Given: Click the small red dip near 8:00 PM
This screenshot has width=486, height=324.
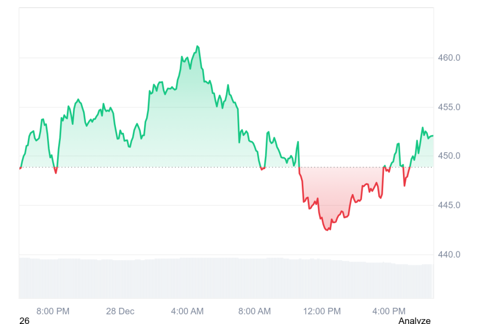Looking at the screenshot, I should pyautogui.click(x=56, y=173).
